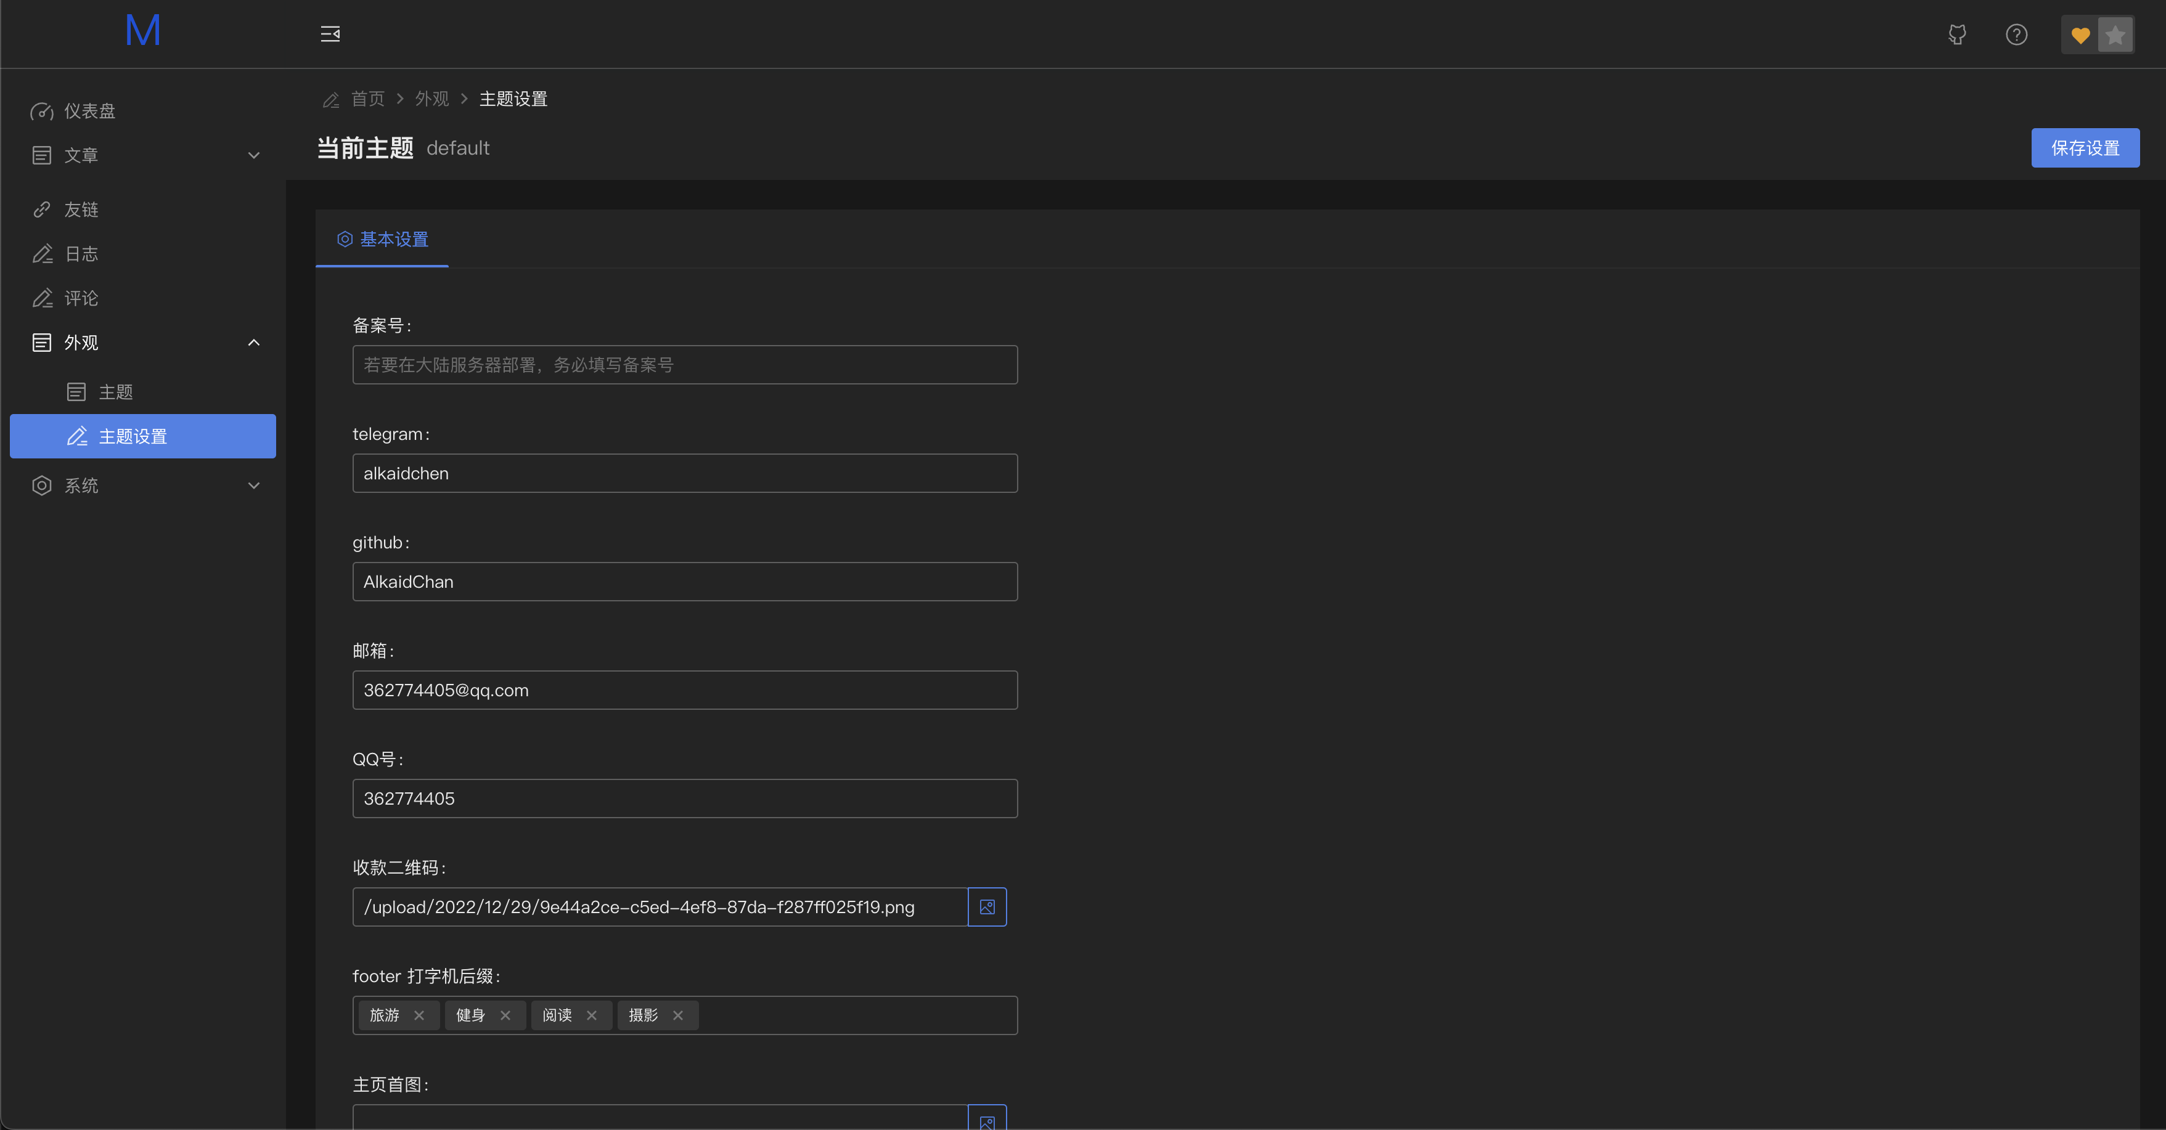Screen dimensions: 2166x1130
Task: Open the GitHub icon in header
Action: click(1956, 35)
